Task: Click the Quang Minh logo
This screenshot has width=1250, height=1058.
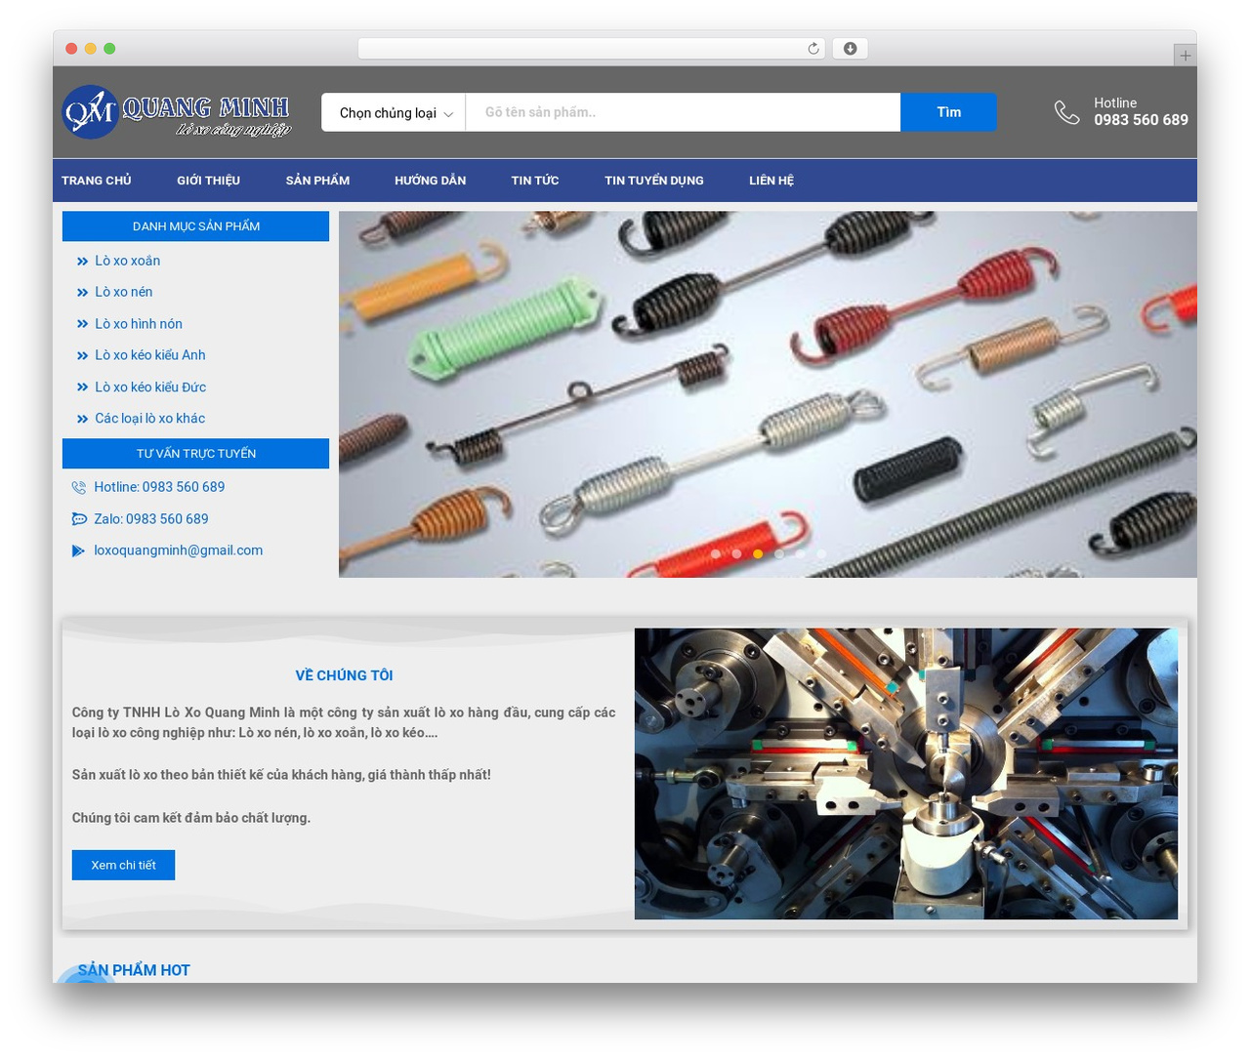Action: pyautogui.click(x=177, y=112)
